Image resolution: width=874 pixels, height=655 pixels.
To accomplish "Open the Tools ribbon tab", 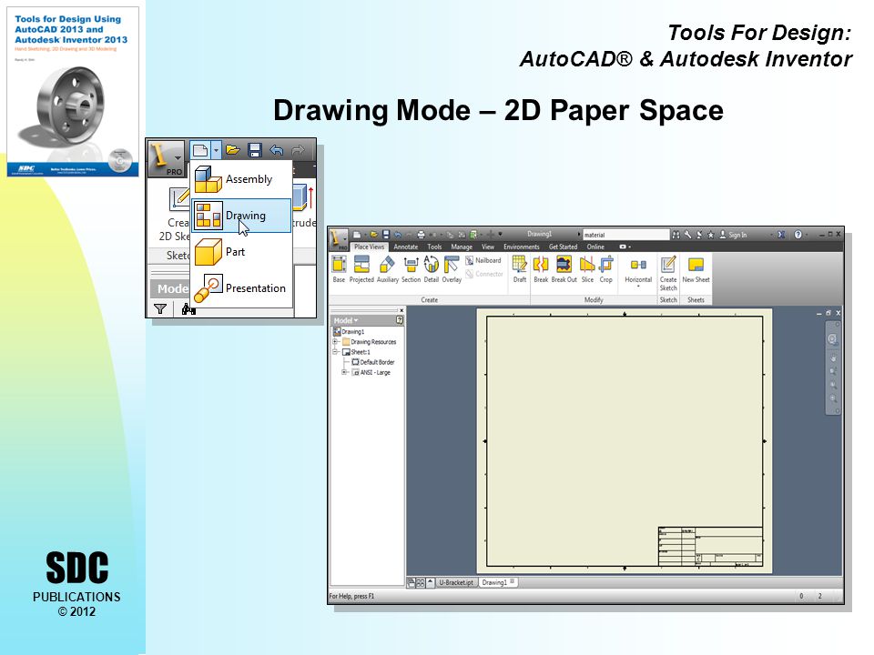I will tap(434, 247).
